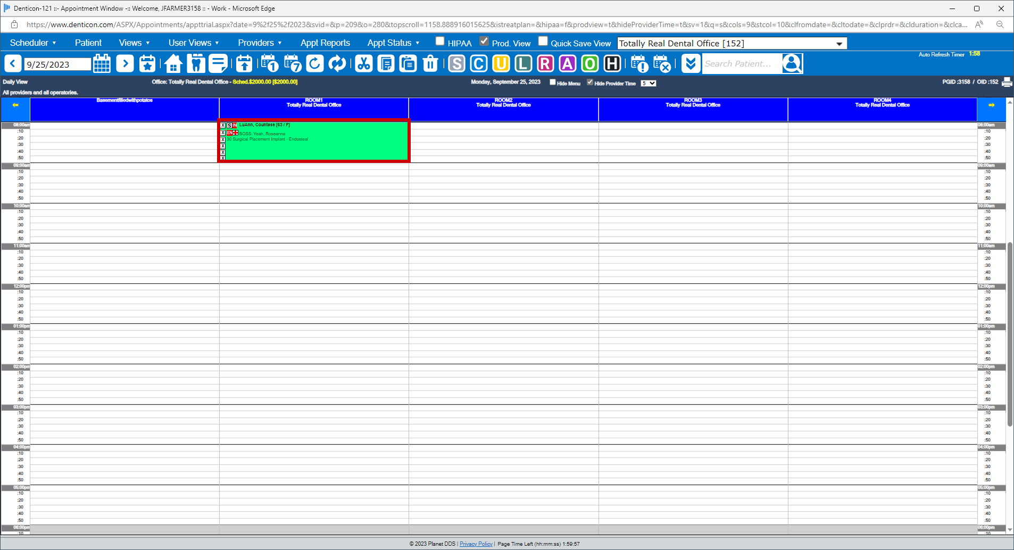Image resolution: width=1014 pixels, height=550 pixels.
Task: Click the scissors cut icon
Action: (364, 64)
